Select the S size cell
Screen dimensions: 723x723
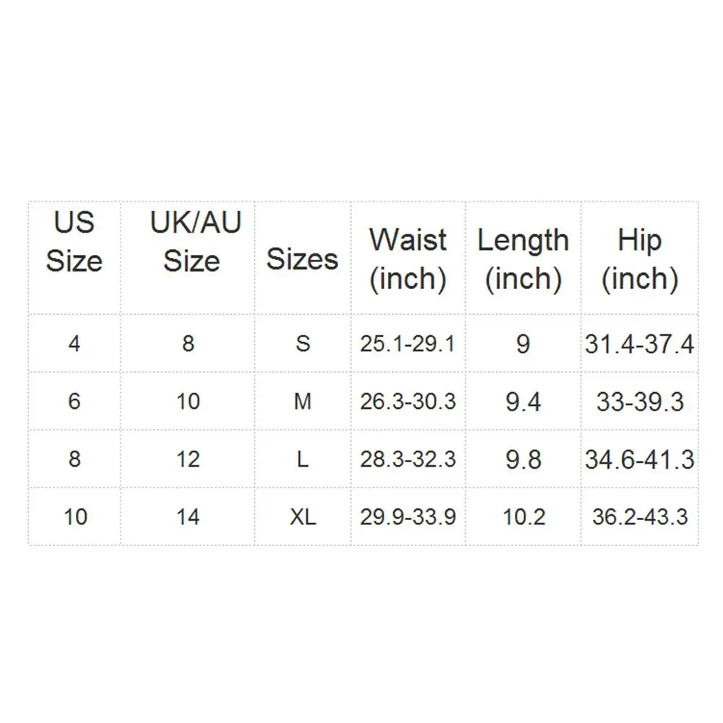click(303, 344)
